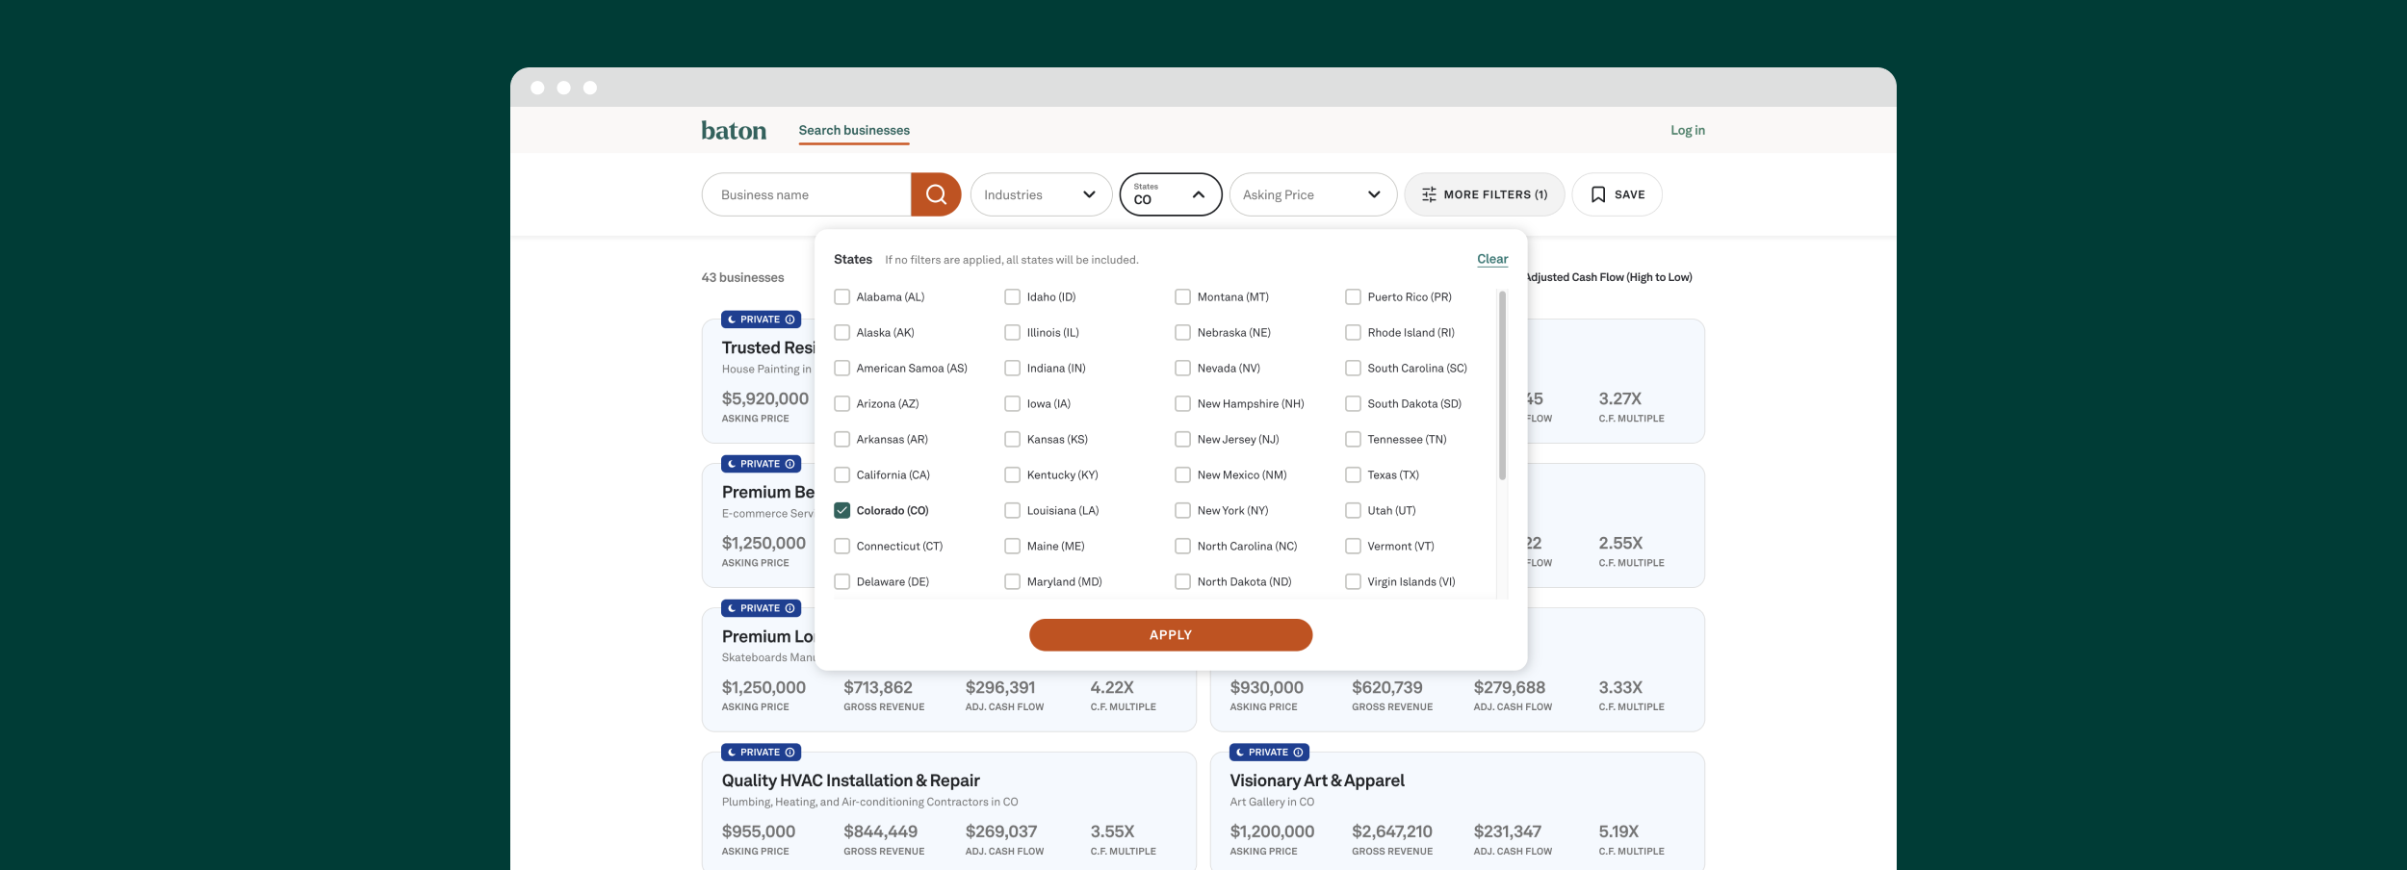Click the $279,688 adjusted cash flow
This screenshot has height=870, width=2407.
click(1510, 688)
